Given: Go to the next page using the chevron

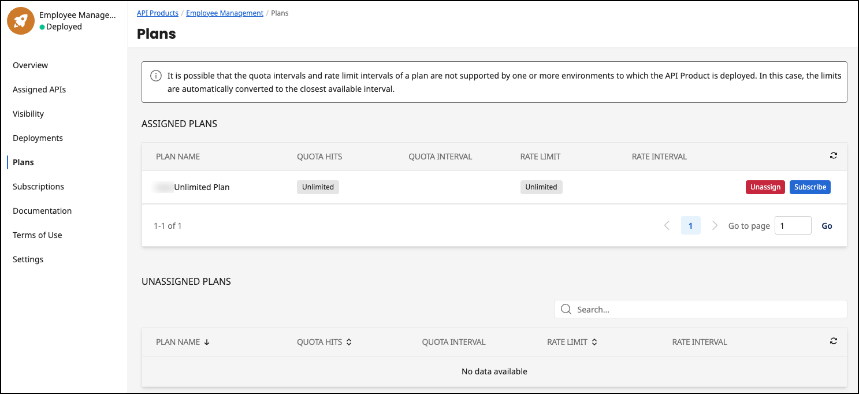Looking at the screenshot, I should pyautogui.click(x=715, y=225).
